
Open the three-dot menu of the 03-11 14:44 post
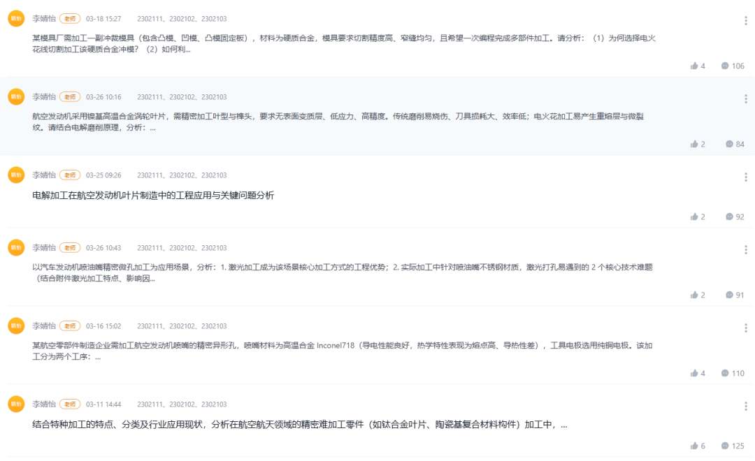[x=746, y=407]
